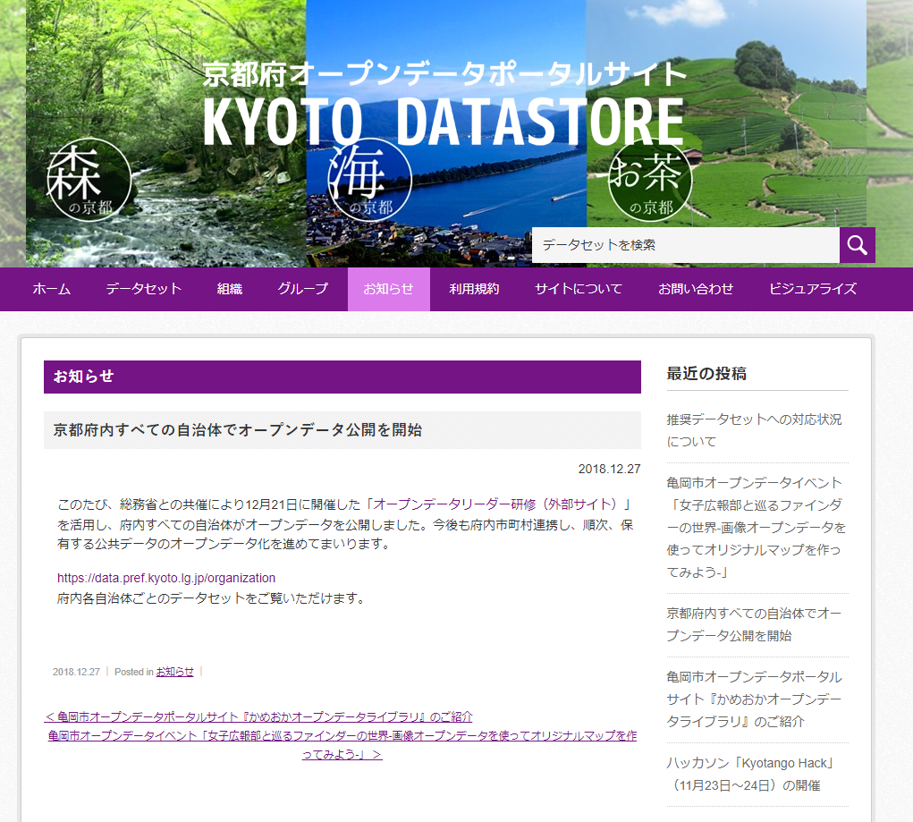913x822 pixels.
Task: Click the お茶の京都 circle emblem
Action: 650,182
